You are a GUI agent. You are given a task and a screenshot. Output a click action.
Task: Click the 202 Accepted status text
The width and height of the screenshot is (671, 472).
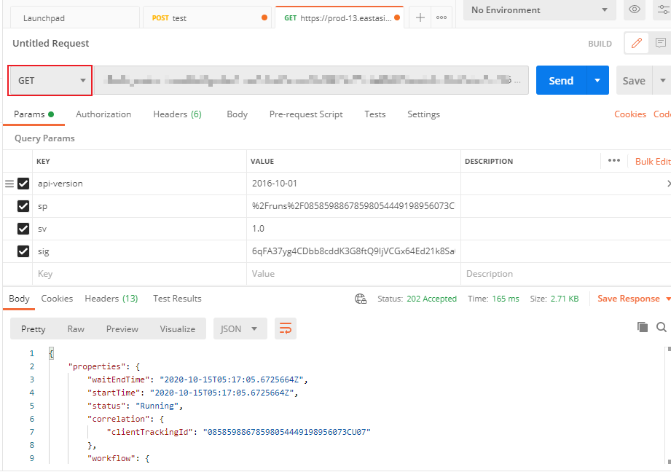[431, 299]
